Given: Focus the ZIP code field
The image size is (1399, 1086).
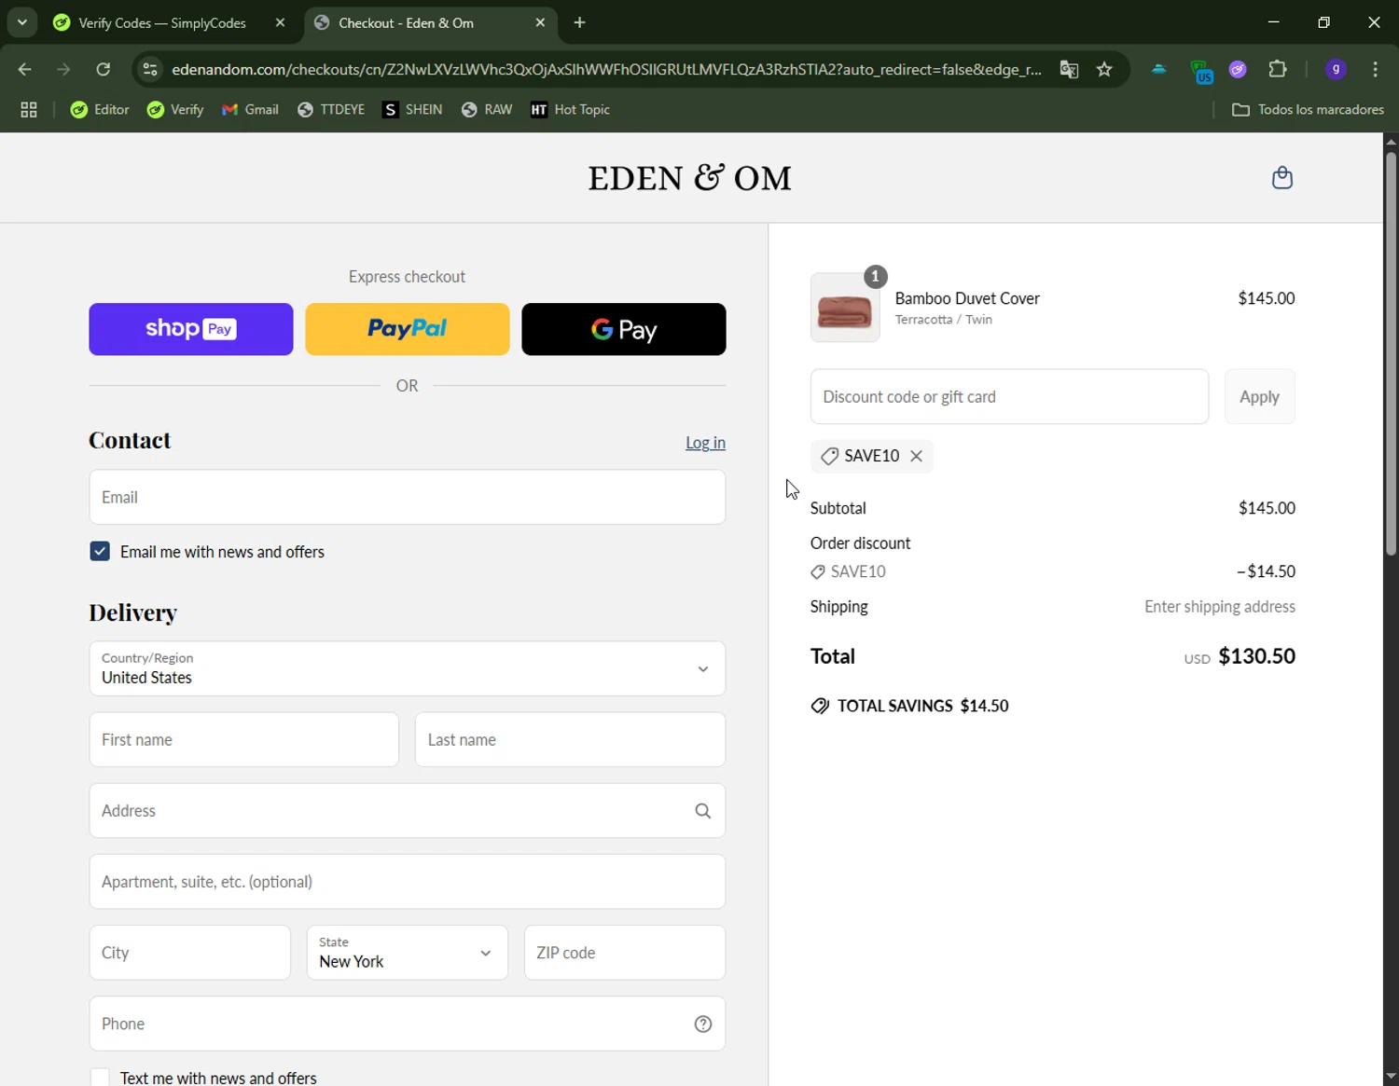Looking at the screenshot, I should 625,953.
